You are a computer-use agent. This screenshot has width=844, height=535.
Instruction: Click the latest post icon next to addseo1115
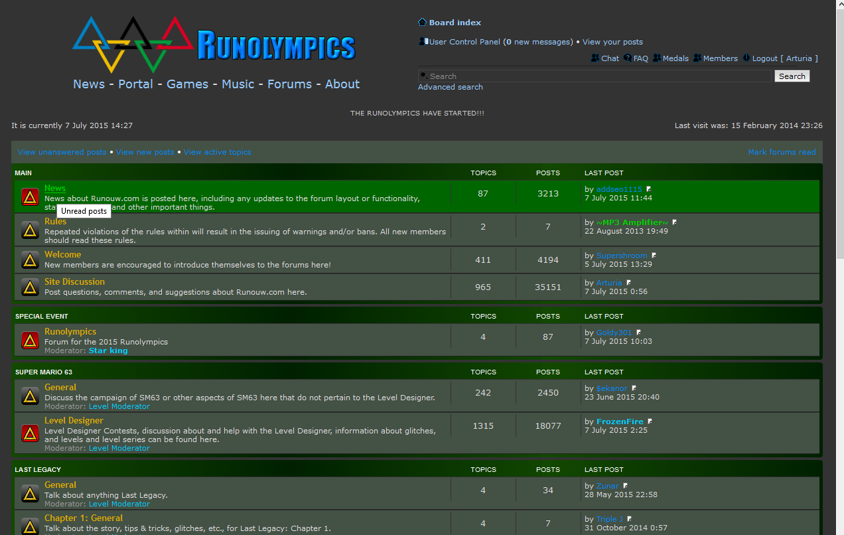[x=649, y=190]
